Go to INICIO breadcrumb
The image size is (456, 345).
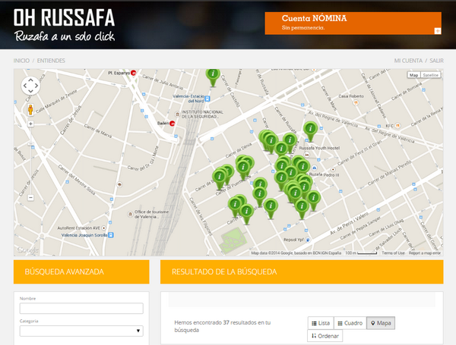21,61
